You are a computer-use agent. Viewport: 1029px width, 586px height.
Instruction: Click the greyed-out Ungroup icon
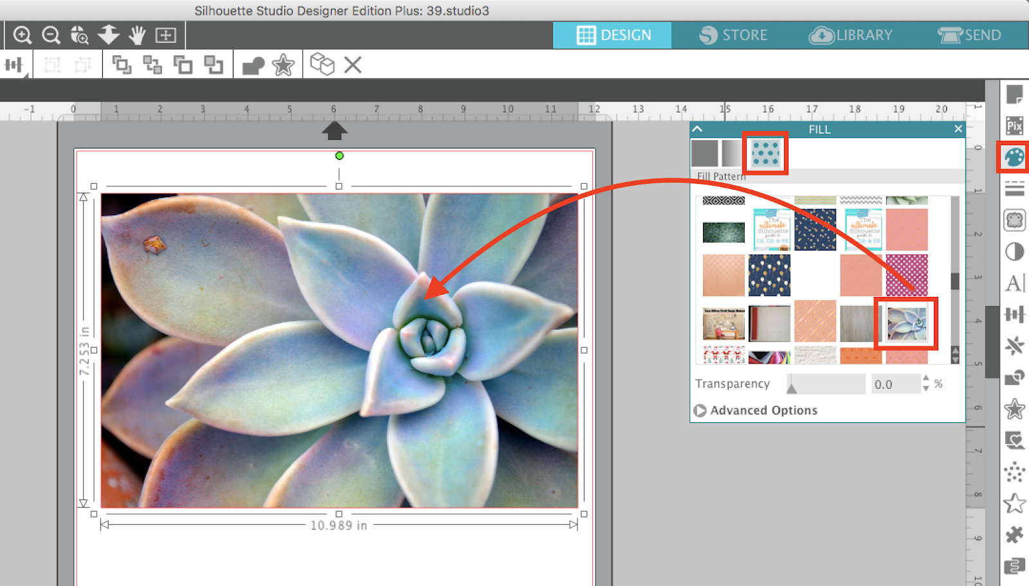tap(83, 65)
